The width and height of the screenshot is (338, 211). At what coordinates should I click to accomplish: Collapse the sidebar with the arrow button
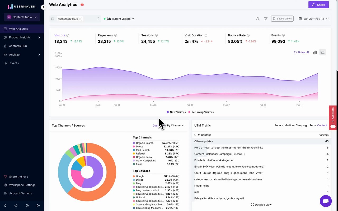44,7
